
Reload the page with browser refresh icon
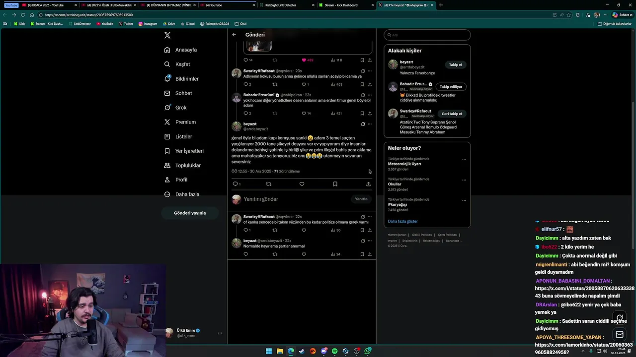tap(23, 15)
